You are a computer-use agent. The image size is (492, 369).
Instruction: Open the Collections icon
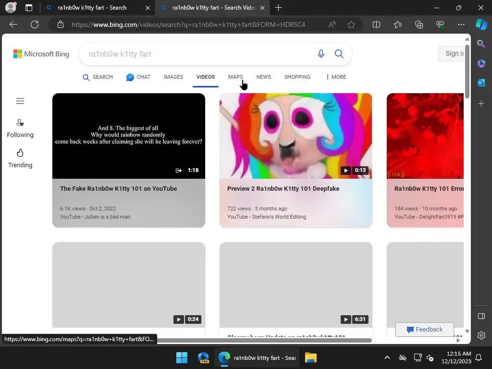[x=419, y=25]
